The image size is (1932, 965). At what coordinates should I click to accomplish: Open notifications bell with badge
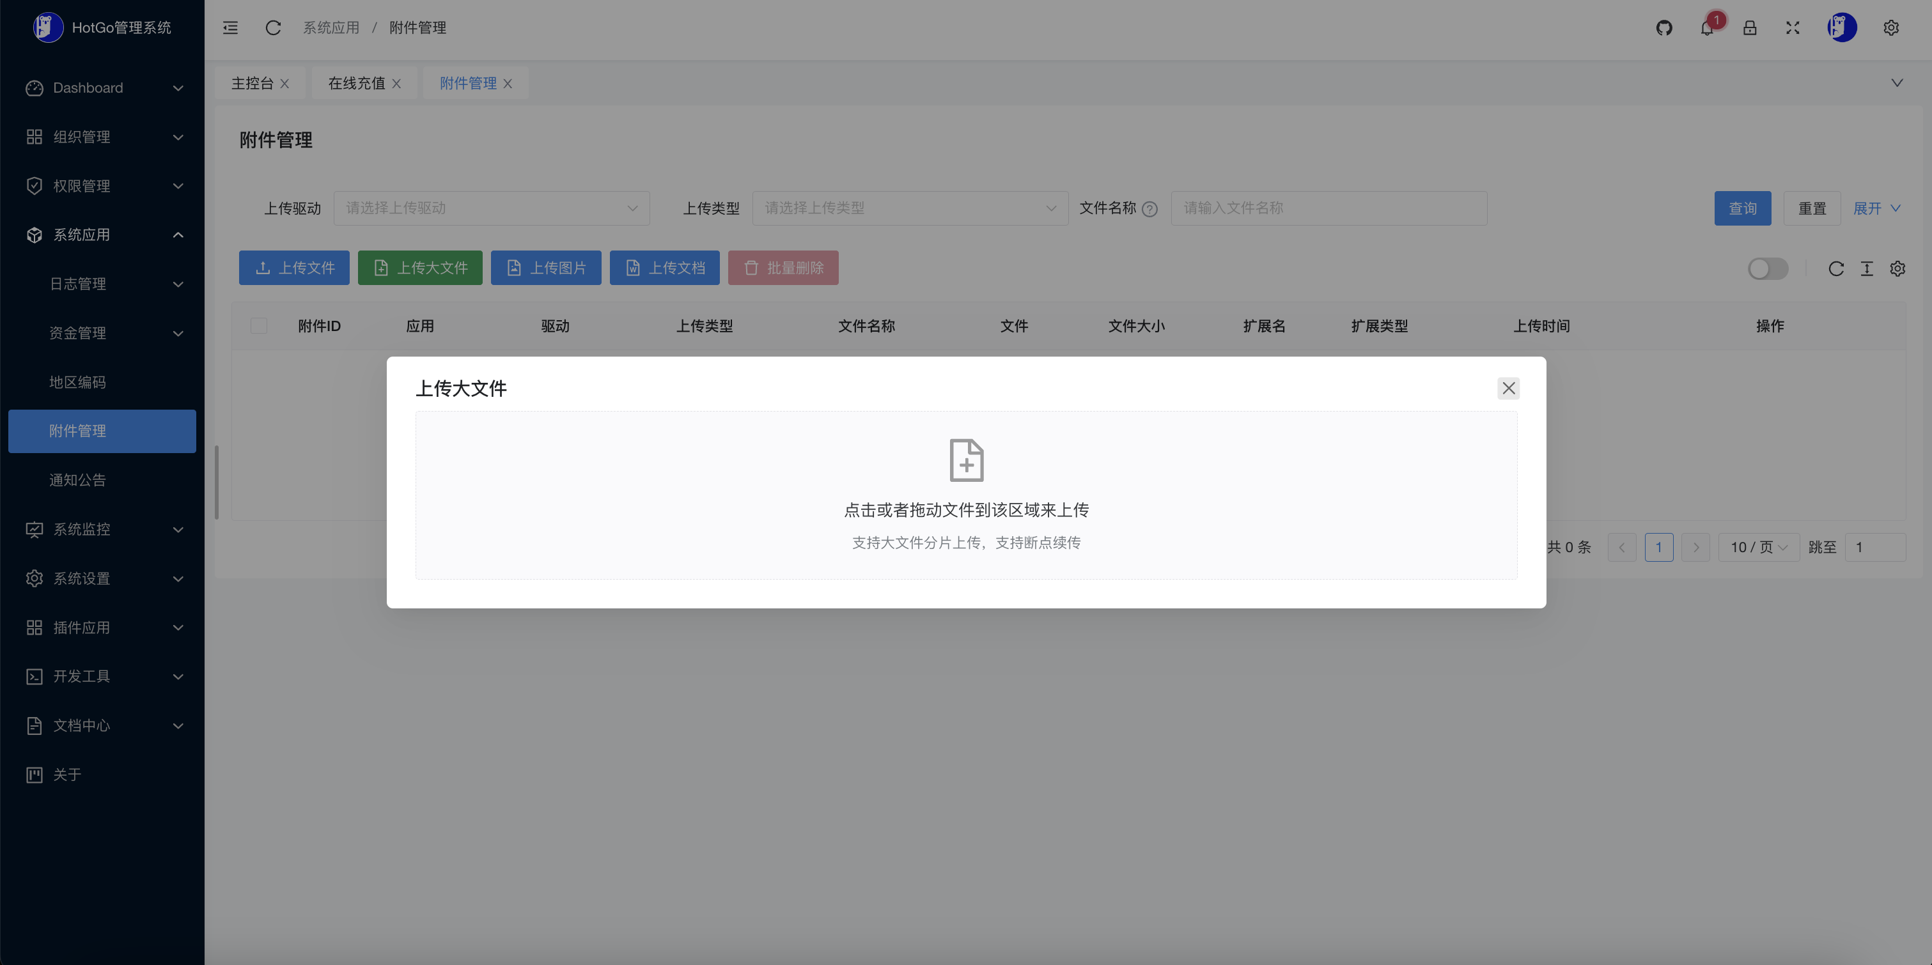[x=1707, y=27]
